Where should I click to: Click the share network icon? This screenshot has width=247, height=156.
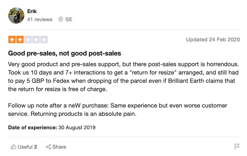48,147
